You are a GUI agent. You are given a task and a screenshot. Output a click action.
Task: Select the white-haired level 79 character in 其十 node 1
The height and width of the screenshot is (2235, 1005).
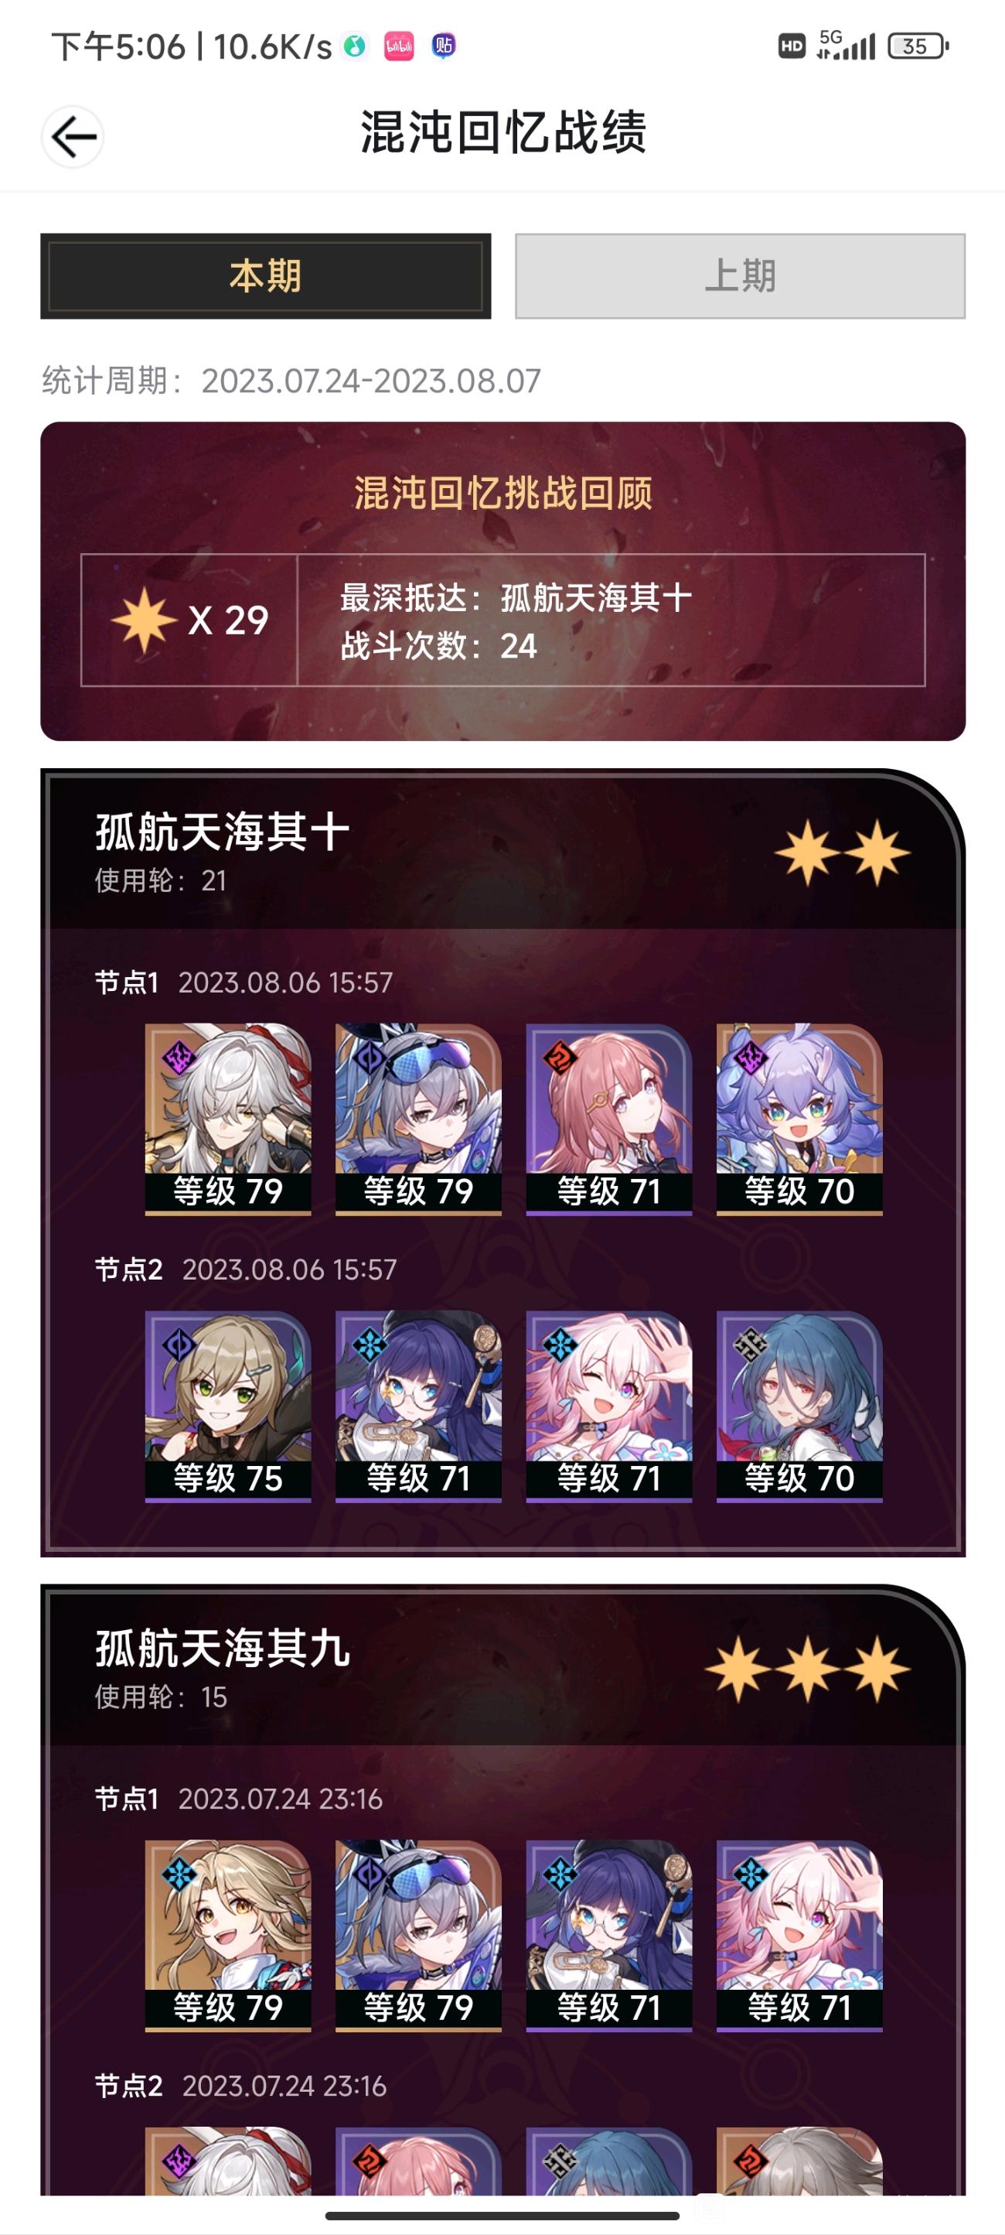pos(228,1119)
